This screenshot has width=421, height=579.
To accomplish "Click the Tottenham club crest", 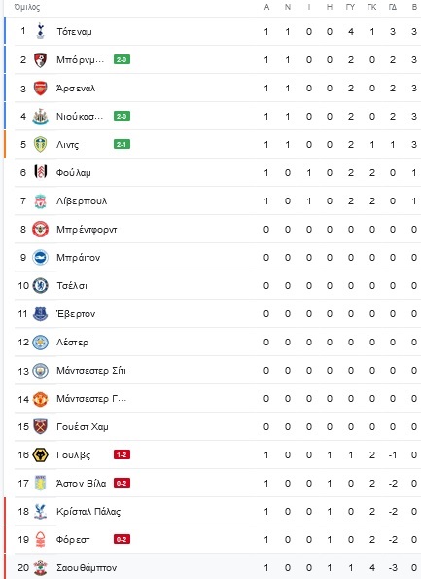I will tap(41, 31).
